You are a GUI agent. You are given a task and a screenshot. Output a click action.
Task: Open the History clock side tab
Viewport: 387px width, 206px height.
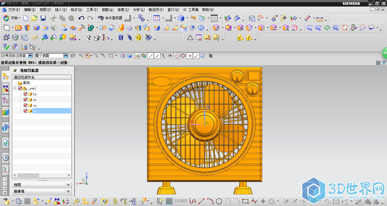coord(5,158)
